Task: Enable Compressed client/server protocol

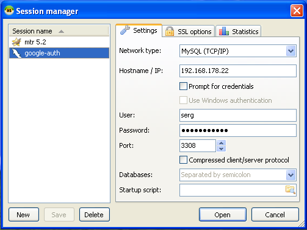Action: coord(183,160)
